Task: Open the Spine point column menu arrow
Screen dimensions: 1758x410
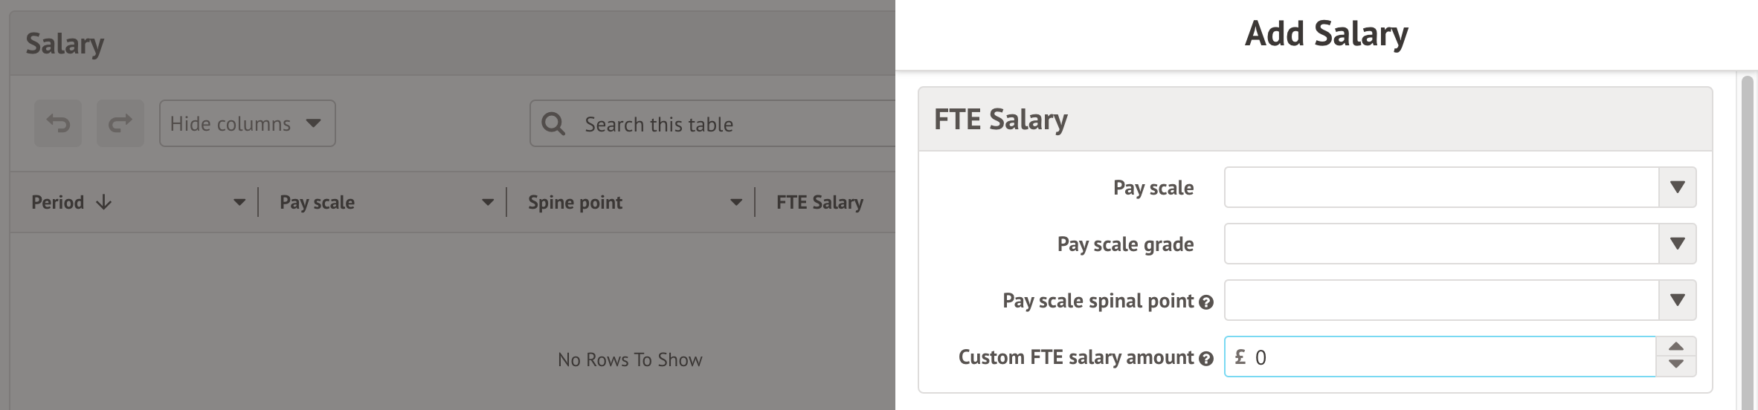Action: coord(736,202)
